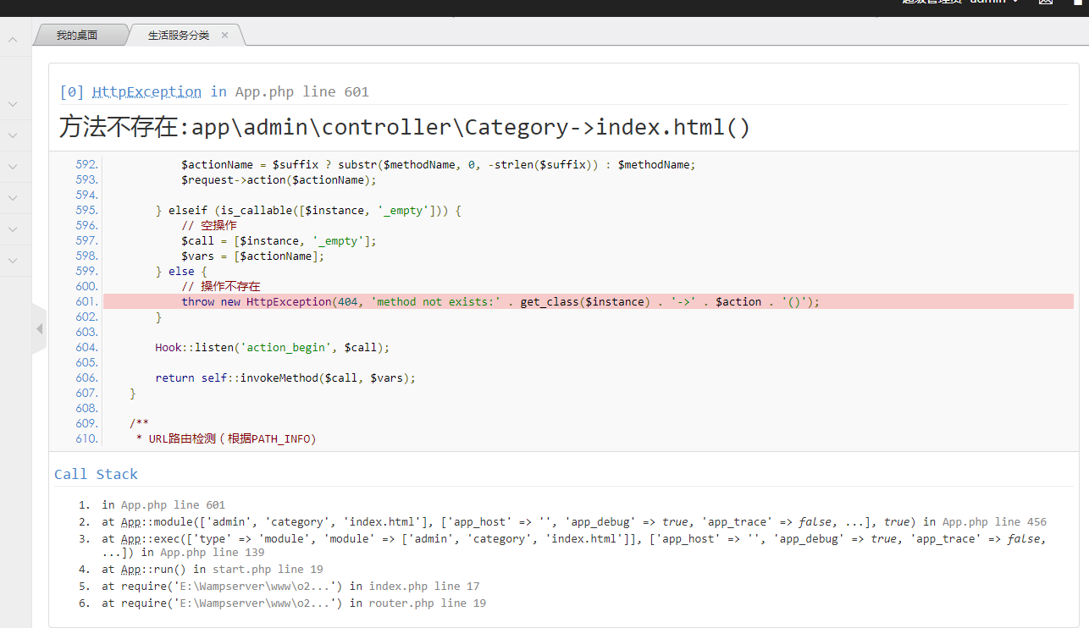
Task: Open the mail envelope icon in the header
Action: click(x=1046, y=3)
